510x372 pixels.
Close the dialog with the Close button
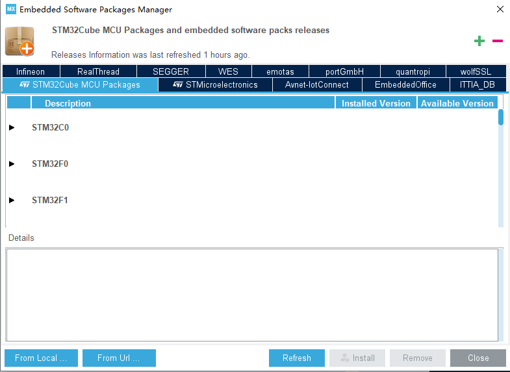pos(478,358)
